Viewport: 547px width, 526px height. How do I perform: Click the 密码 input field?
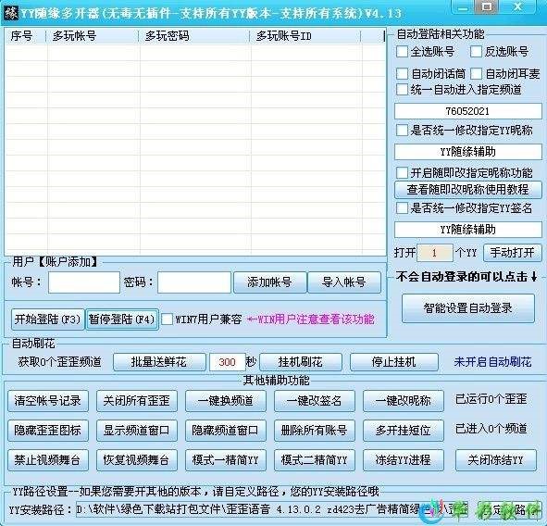point(194,282)
